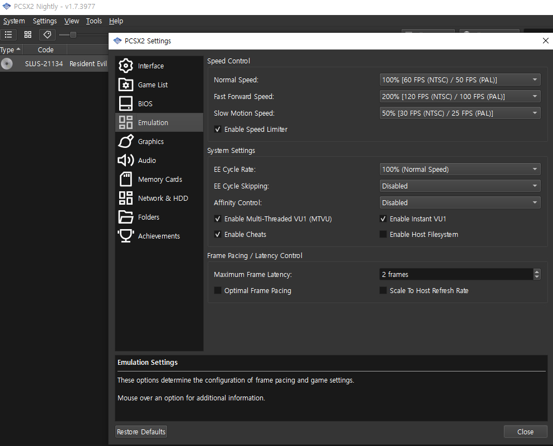553x446 pixels.
Task: Open the View menu
Action: tap(72, 21)
